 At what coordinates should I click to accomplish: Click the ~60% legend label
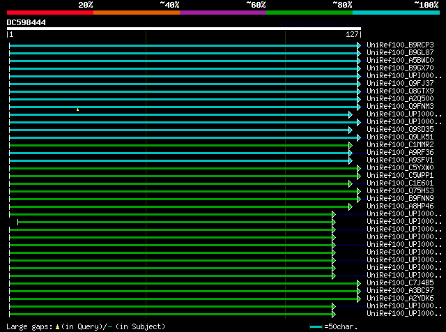click(x=256, y=5)
